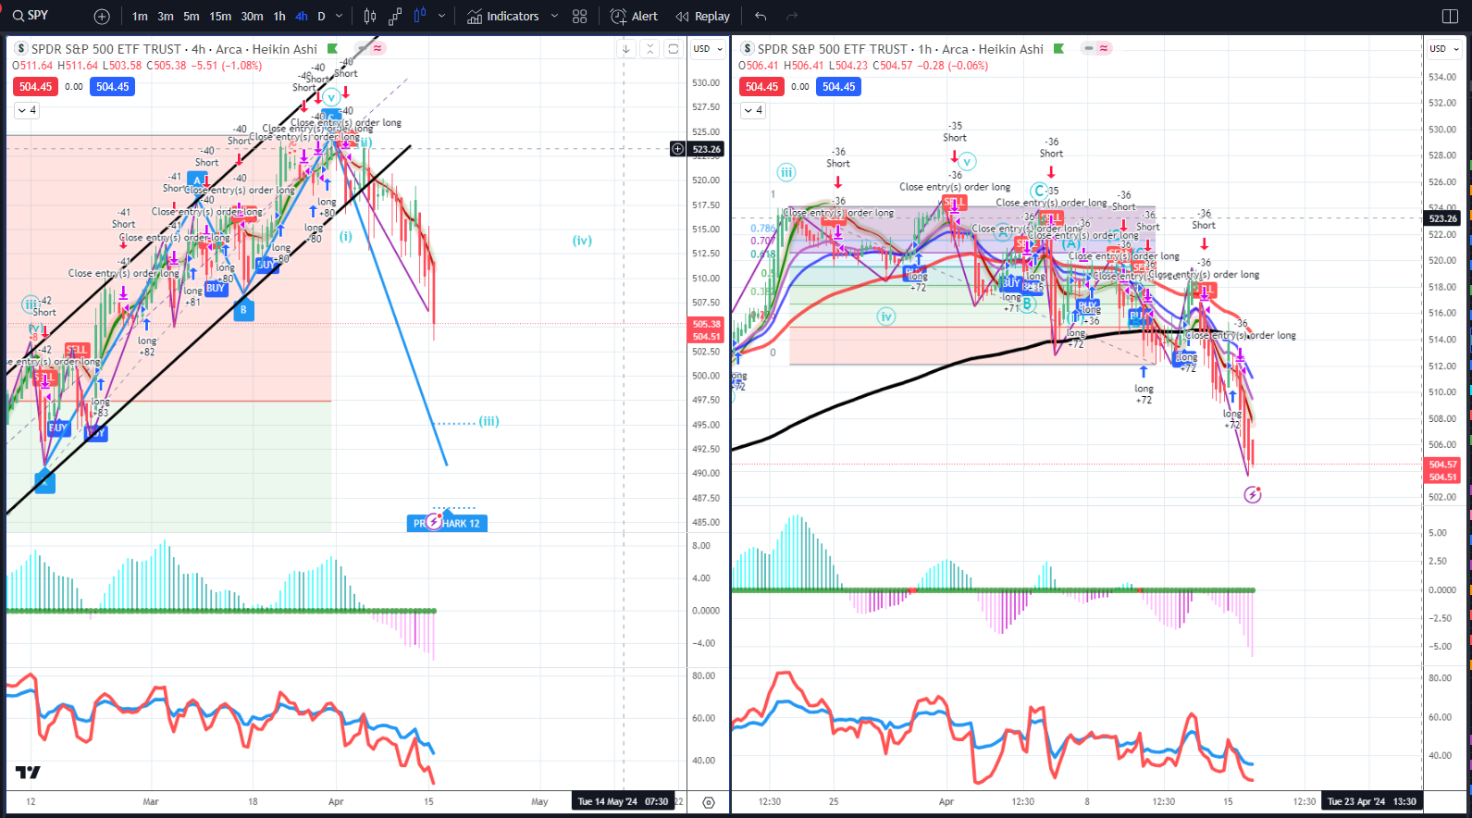1472x818 pixels.
Task: Switch to the 1h interval
Action: click(279, 16)
